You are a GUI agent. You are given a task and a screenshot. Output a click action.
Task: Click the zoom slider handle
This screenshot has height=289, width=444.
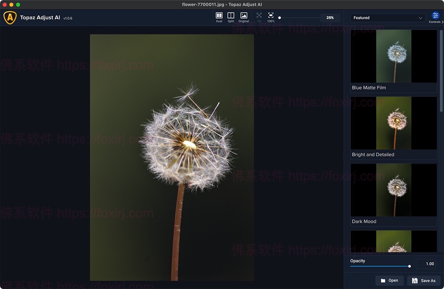coord(279,18)
